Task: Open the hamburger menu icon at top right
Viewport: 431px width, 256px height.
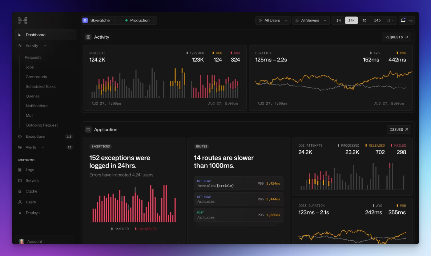Action: [x=411, y=20]
